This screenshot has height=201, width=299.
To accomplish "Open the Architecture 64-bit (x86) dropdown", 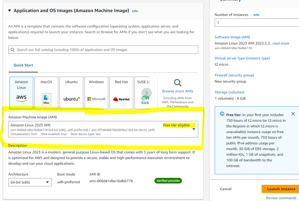I will (30, 182).
